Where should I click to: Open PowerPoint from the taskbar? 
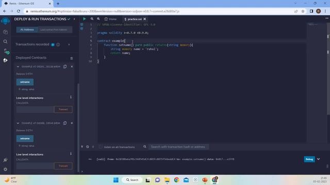pos(205,180)
